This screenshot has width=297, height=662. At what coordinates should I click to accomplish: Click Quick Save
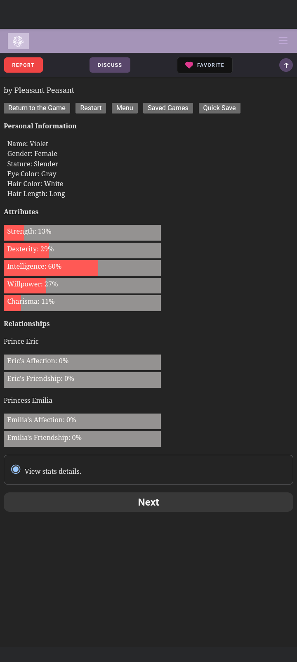219,108
